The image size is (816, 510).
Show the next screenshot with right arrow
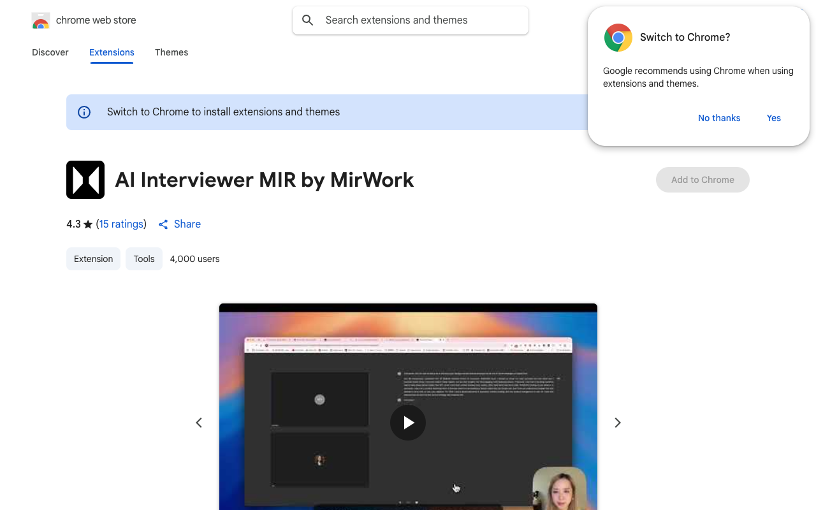point(617,423)
